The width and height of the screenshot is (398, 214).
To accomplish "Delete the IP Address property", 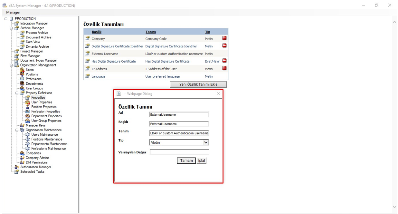I will click(224, 68).
